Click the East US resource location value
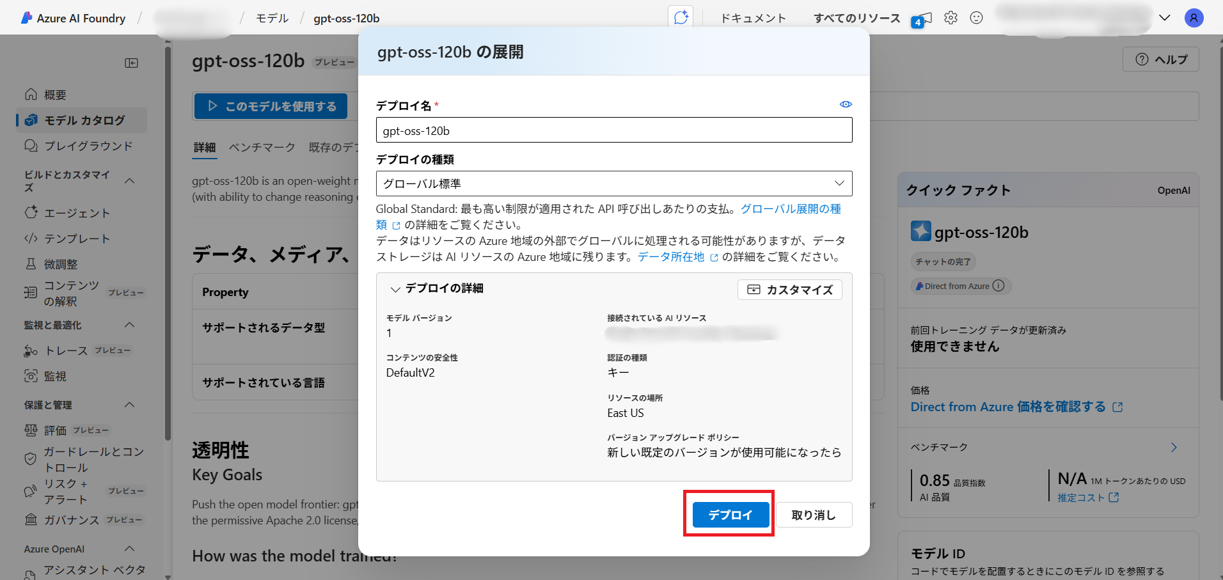Image resolution: width=1223 pixels, height=580 pixels. pos(626,413)
